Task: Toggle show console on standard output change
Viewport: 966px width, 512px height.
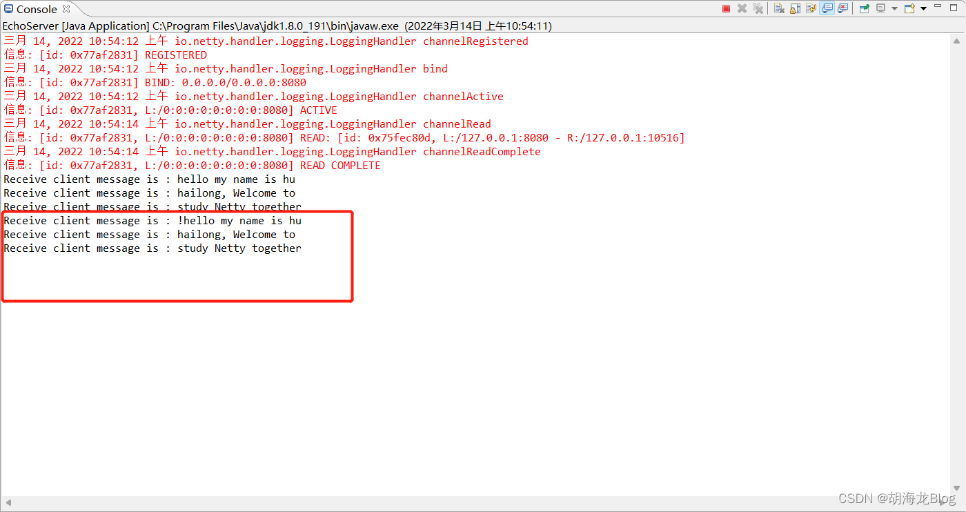Action: click(827, 8)
